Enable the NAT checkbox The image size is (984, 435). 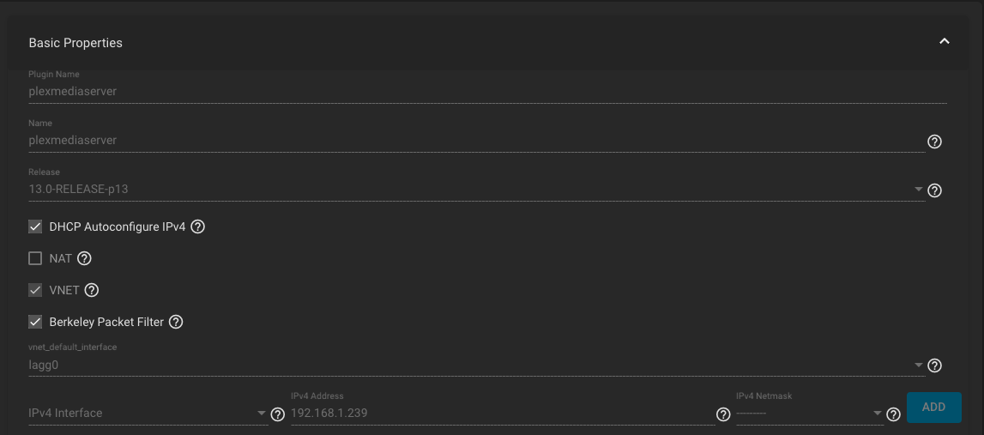[35, 258]
